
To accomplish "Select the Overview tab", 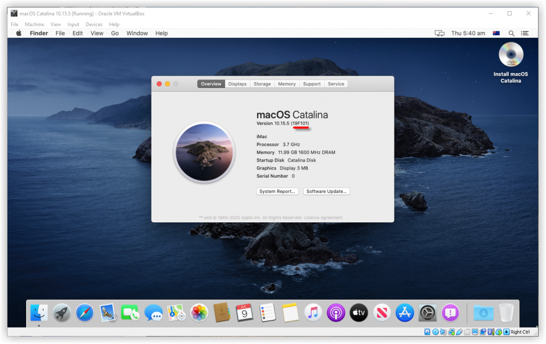I will coord(211,84).
